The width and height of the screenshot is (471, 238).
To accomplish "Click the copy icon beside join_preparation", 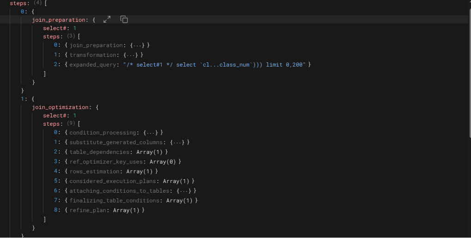I will tap(124, 19).
